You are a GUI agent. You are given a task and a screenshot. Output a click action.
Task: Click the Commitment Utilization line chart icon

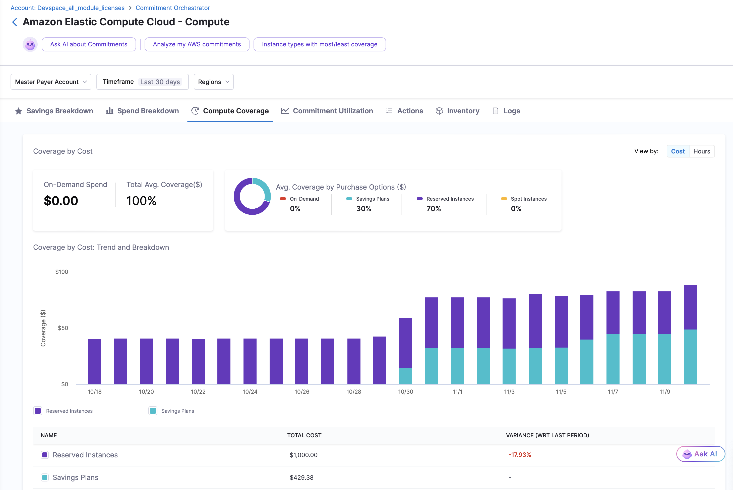(x=285, y=111)
